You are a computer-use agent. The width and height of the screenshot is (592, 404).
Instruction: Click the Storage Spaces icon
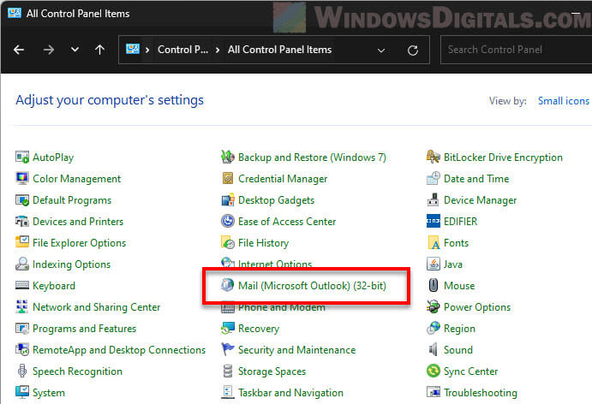pyautogui.click(x=228, y=371)
